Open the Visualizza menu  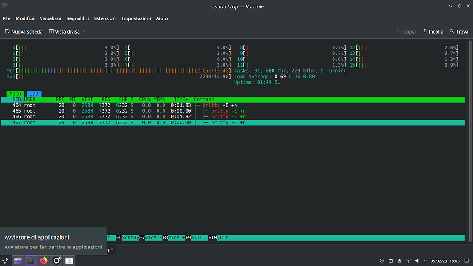point(50,18)
